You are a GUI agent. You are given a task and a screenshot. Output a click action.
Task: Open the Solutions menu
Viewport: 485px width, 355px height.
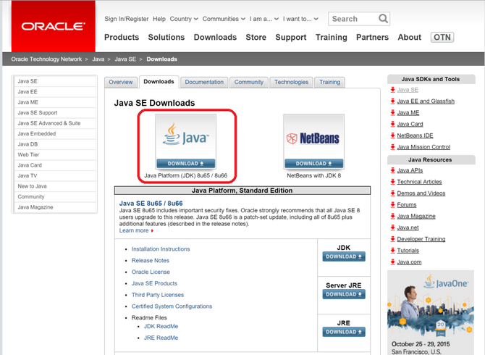166,37
